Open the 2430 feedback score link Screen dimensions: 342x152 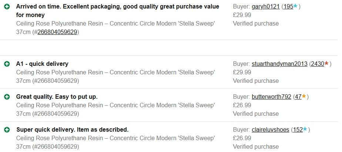click(318, 64)
